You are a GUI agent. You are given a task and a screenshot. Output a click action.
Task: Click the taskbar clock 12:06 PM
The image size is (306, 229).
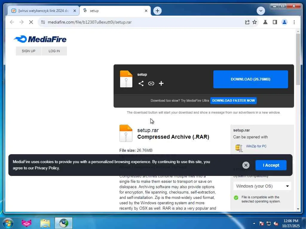pos(291,223)
